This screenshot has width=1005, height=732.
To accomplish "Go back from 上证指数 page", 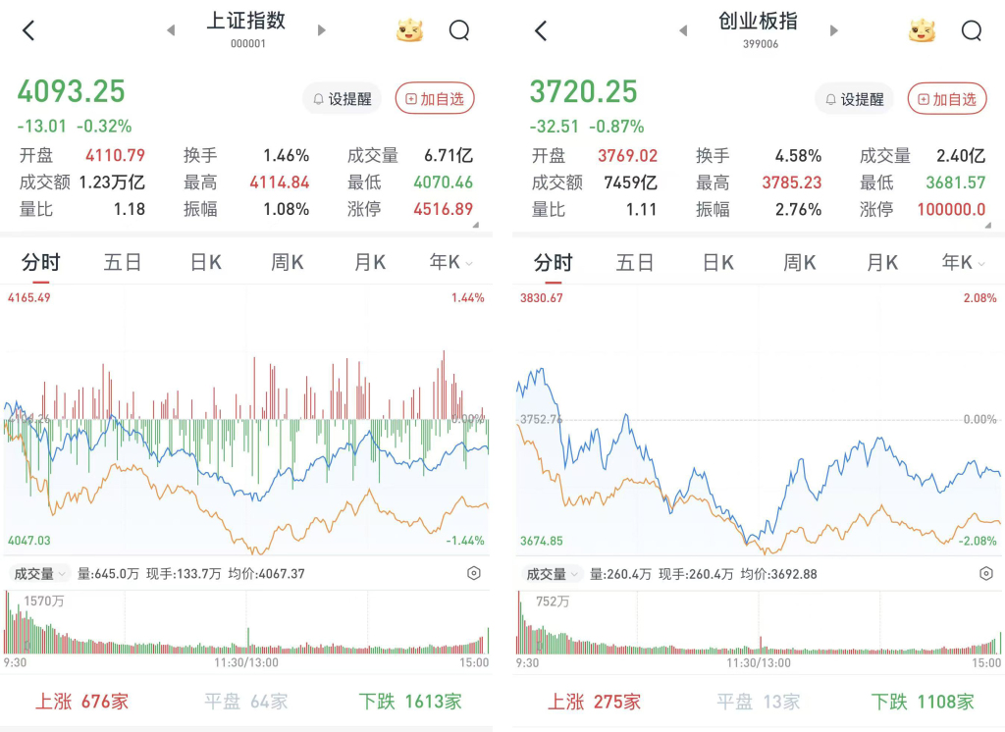I will tap(28, 31).
